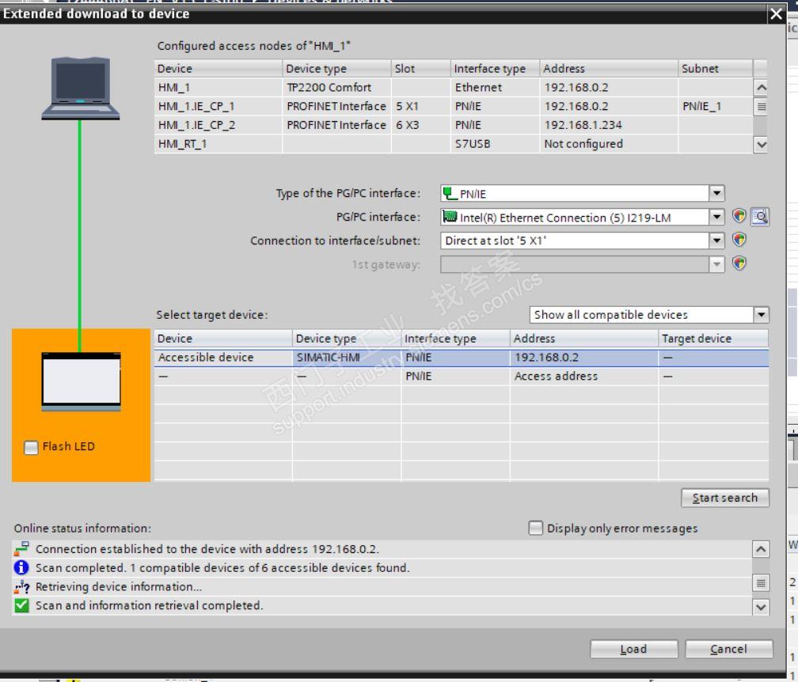Open the 1st gateway dropdown arrow
Screen dimensions: 798x682
[716, 264]
